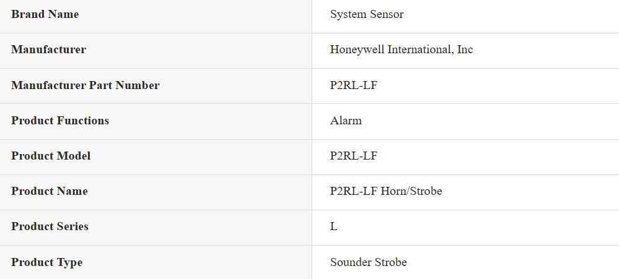This screenshot has width=619, height=279.
Task: Click the Product Name label
Action: click(x=50, y=191)
